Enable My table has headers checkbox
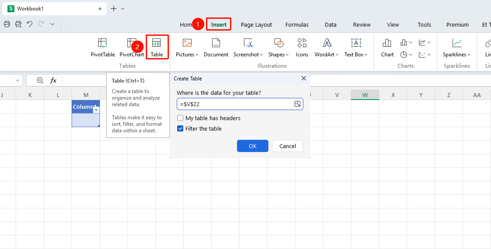 click(180, 118)
